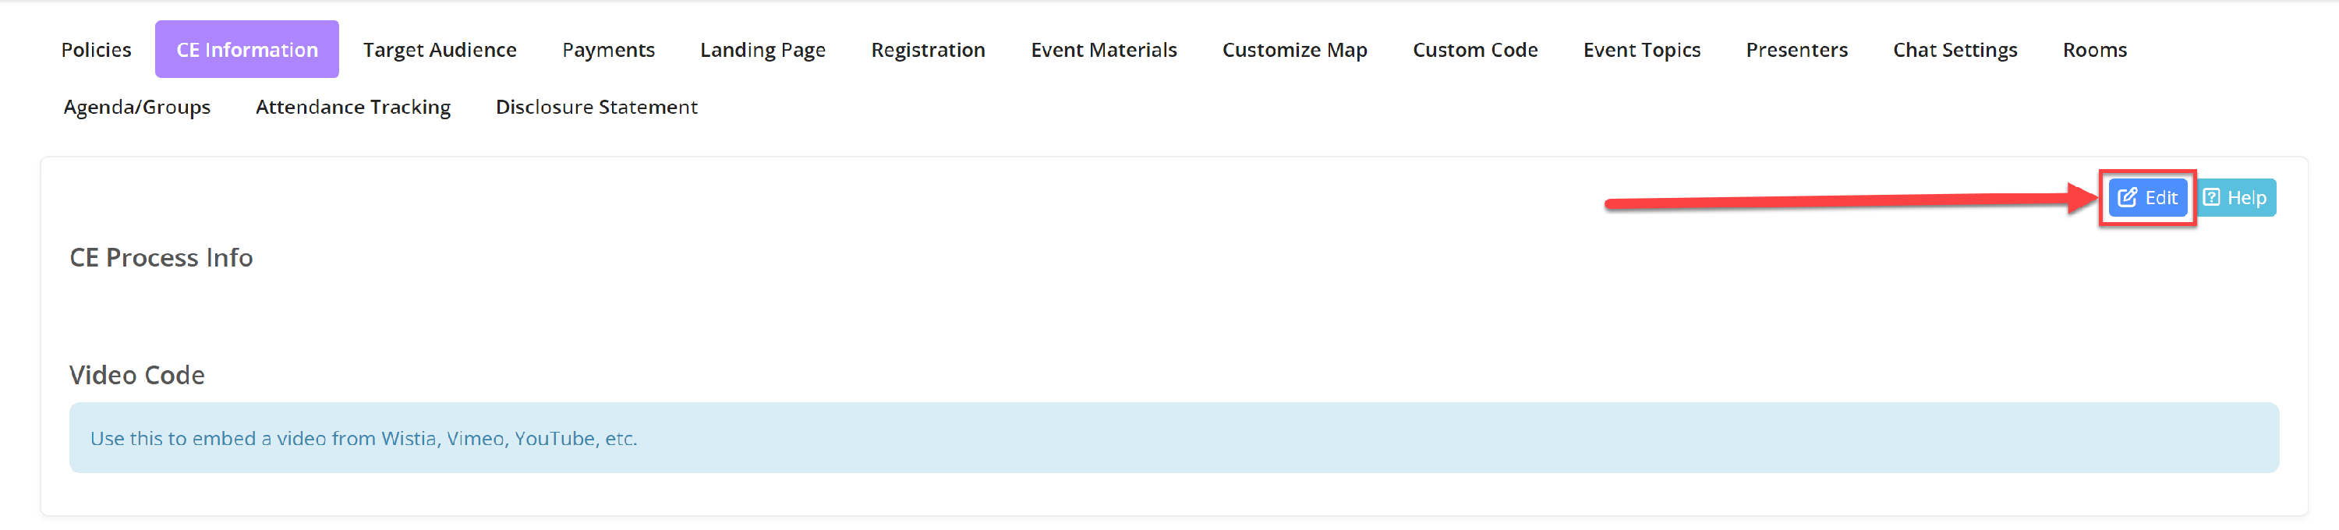
Task: Open the Agenda/Groups tab
Action: (x=137, y=107)
